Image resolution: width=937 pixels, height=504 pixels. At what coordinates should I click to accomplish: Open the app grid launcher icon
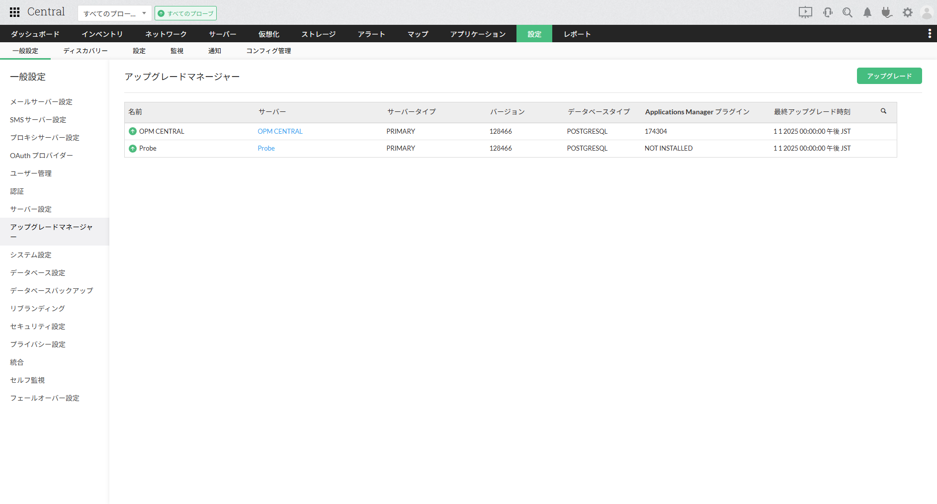tap(15, 12)
